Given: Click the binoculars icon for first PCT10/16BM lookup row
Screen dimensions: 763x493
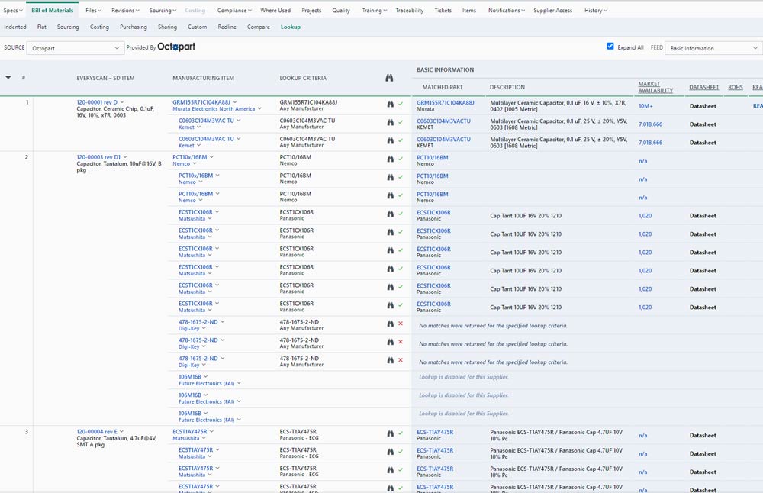Looking at the screenshot, I should coord(390,159).
